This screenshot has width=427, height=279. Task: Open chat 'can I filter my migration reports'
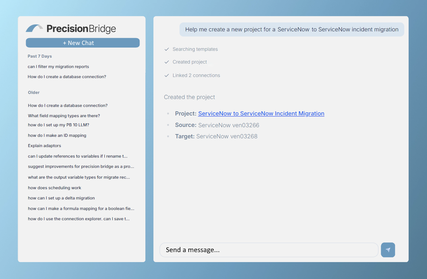(58, 67)
